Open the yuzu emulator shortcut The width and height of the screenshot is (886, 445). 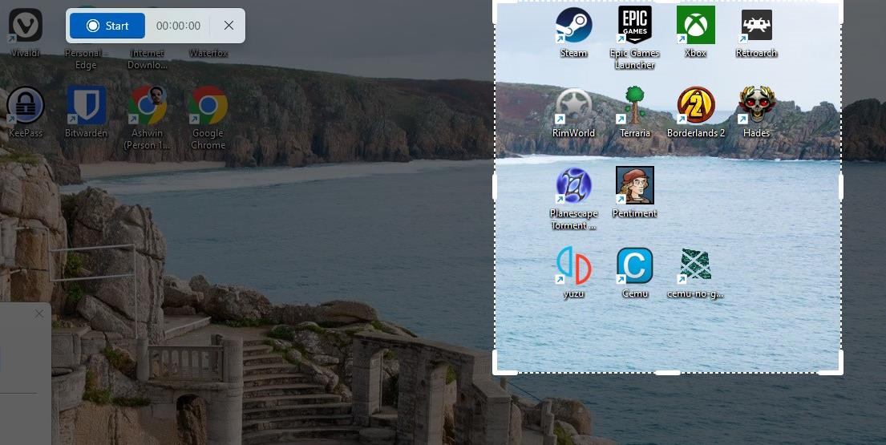(x=573, y=266)
